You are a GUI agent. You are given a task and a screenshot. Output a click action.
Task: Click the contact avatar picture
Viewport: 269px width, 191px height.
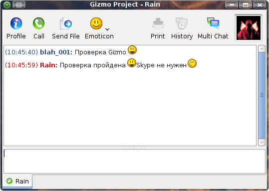pos(249,28)
